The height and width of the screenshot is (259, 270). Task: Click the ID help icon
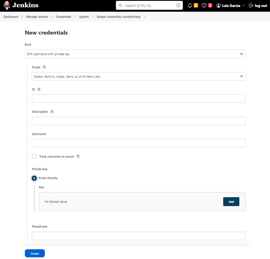tap(39, 89)
